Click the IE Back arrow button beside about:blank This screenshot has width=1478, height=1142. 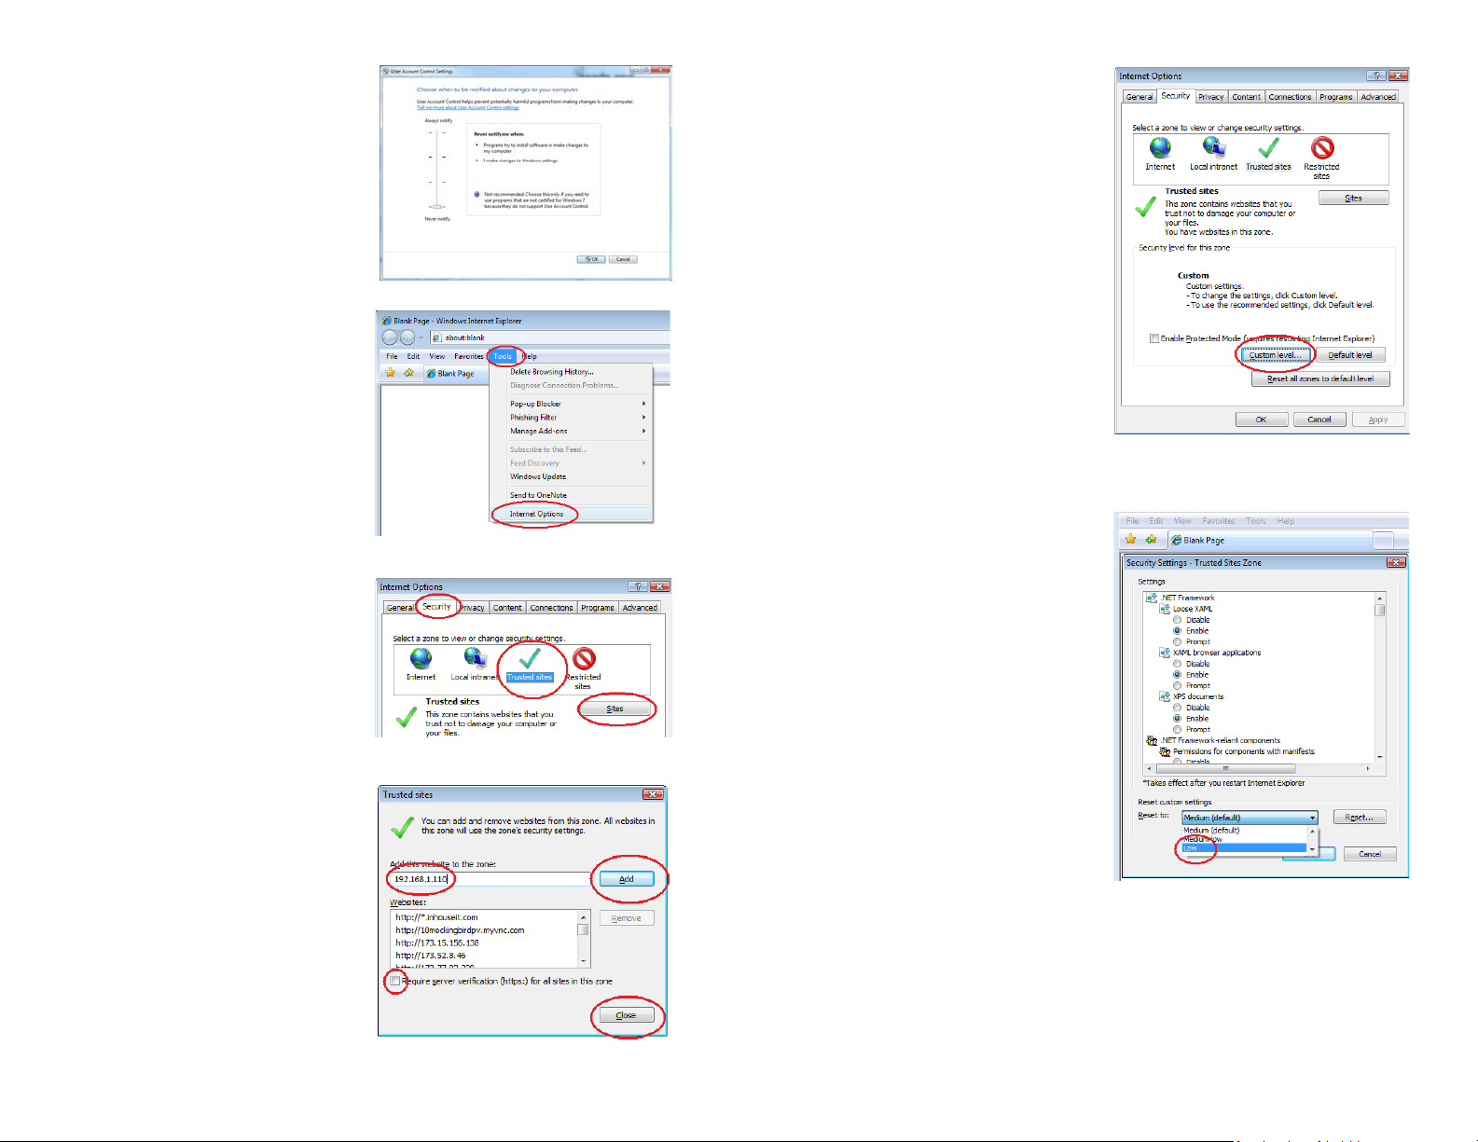(390, 337)
